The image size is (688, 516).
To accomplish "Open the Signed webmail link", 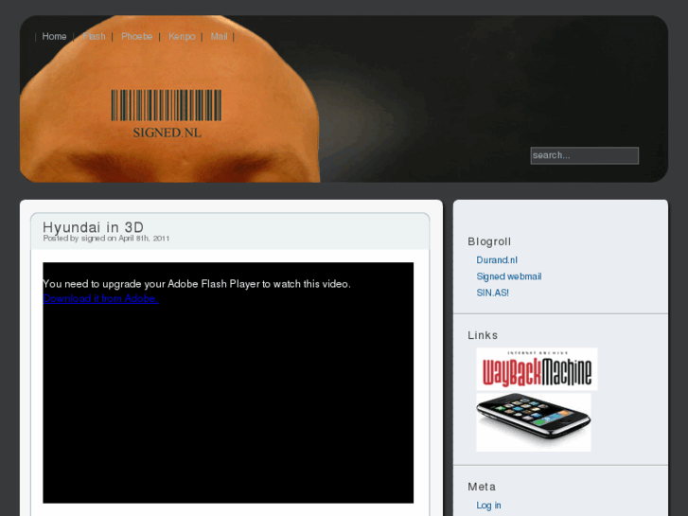I will tap(509, 276).
